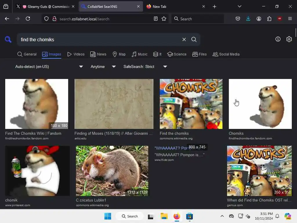Open the language Auto-detect (en-US) dropdown

(x=49, y=66)
